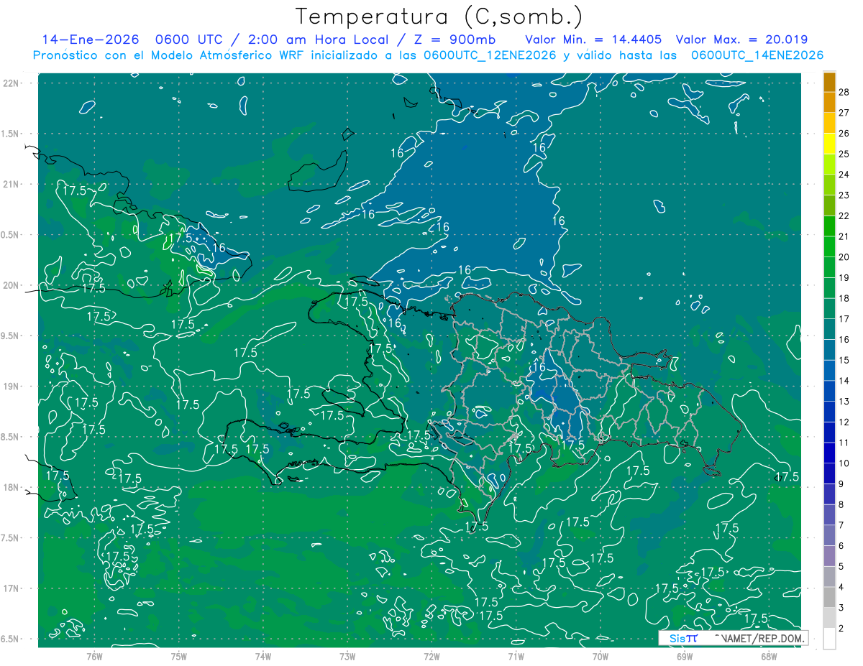Click the 28 label on the color scale
The image size is (863, 666).
[x=844, y=92]
